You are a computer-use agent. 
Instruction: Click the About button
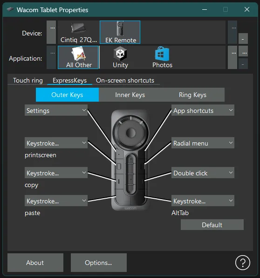coord(35,263)
